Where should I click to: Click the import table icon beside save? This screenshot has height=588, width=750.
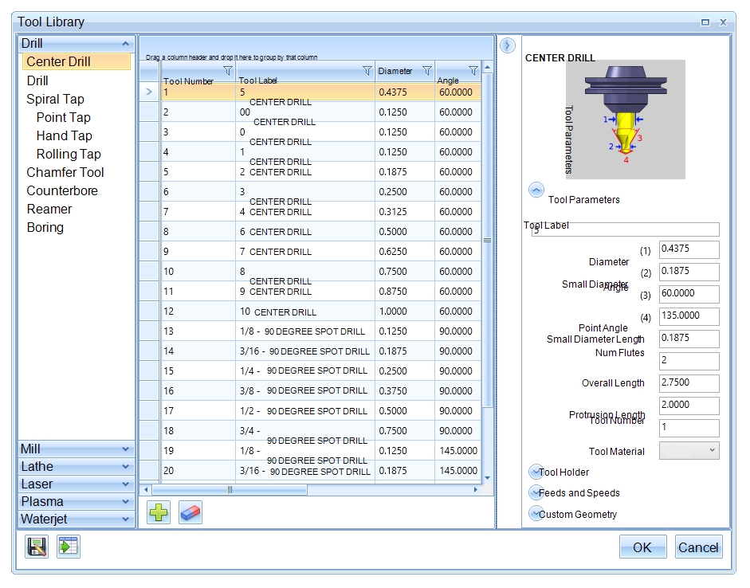69,547
